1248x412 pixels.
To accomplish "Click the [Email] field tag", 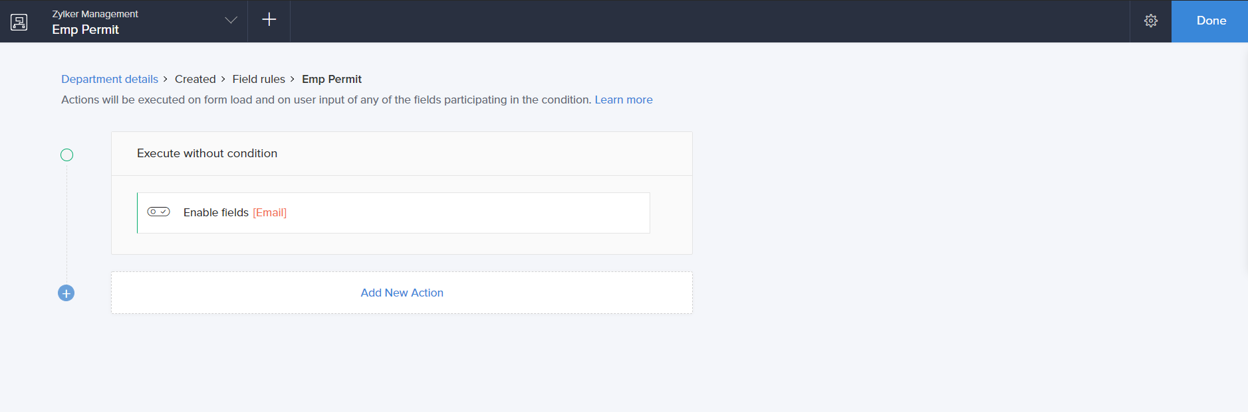I will click(269, 213).
